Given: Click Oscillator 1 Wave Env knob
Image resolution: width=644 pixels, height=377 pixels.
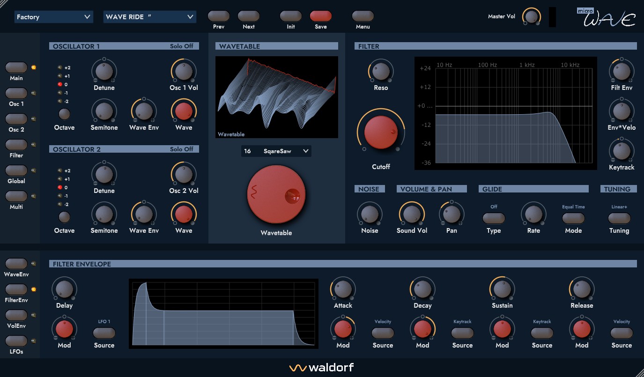Looking at the screenshot, I should [144, 111].
